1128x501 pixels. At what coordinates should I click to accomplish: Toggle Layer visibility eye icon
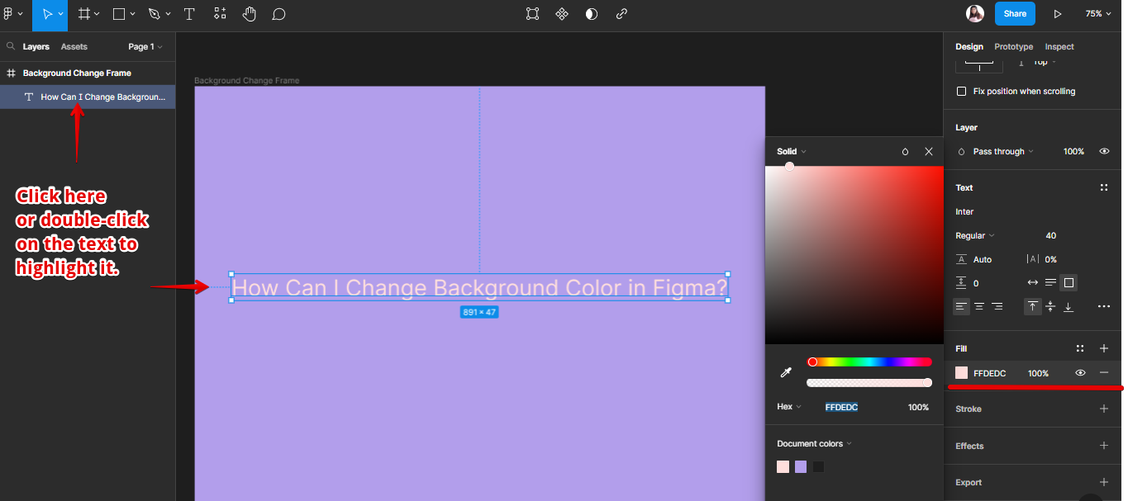(1104, 152)
